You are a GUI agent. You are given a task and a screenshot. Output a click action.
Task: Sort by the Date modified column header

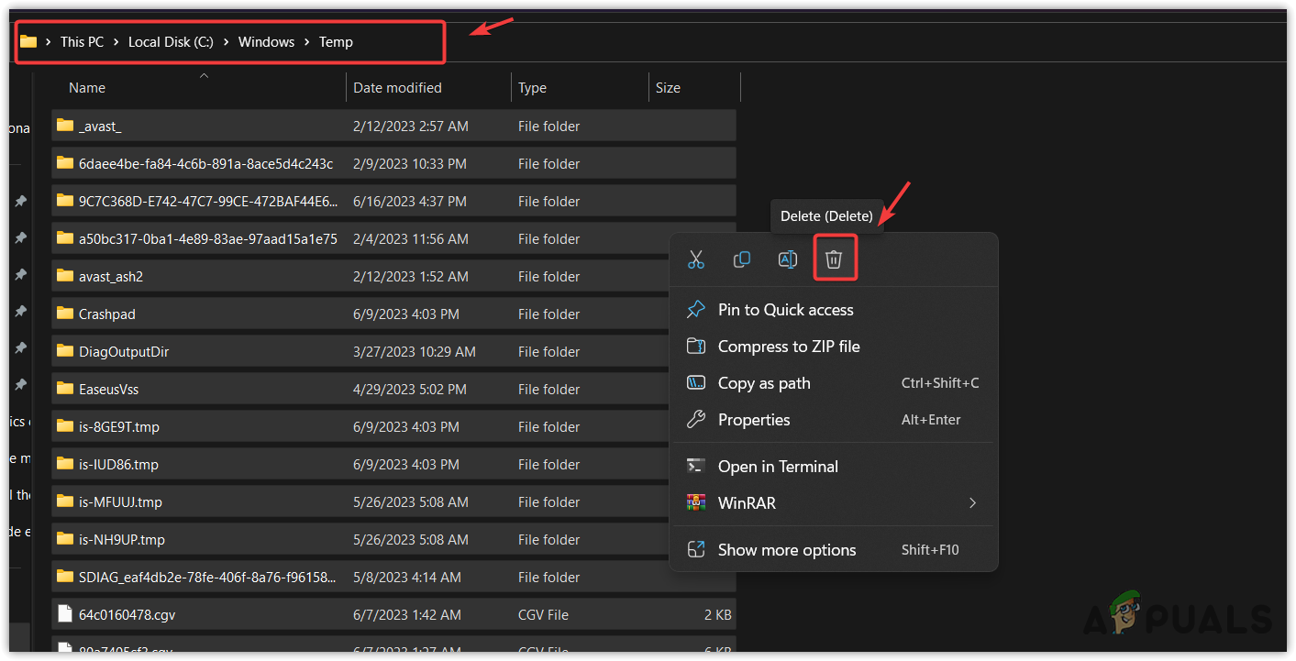point(397,88)
